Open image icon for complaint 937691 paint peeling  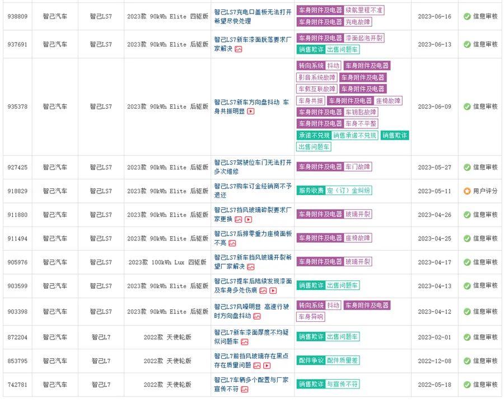coord(238,49)
